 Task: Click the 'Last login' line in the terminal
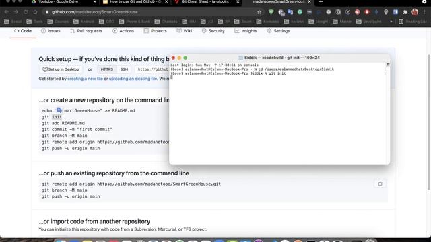click(x=214, y=65)
